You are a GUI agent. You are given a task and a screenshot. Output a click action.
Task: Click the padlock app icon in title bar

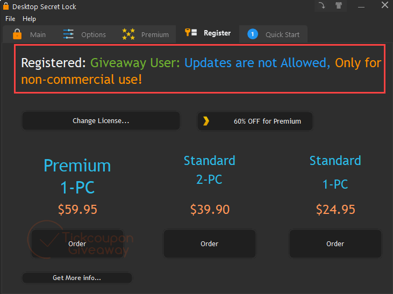tap(6, 6)
